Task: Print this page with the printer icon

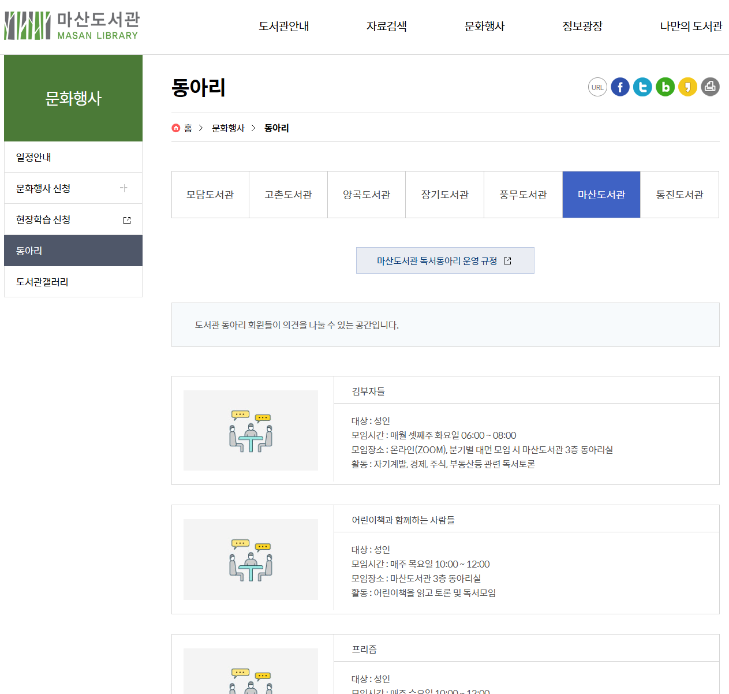Action: pyautogui.click(x=710, y=87)
